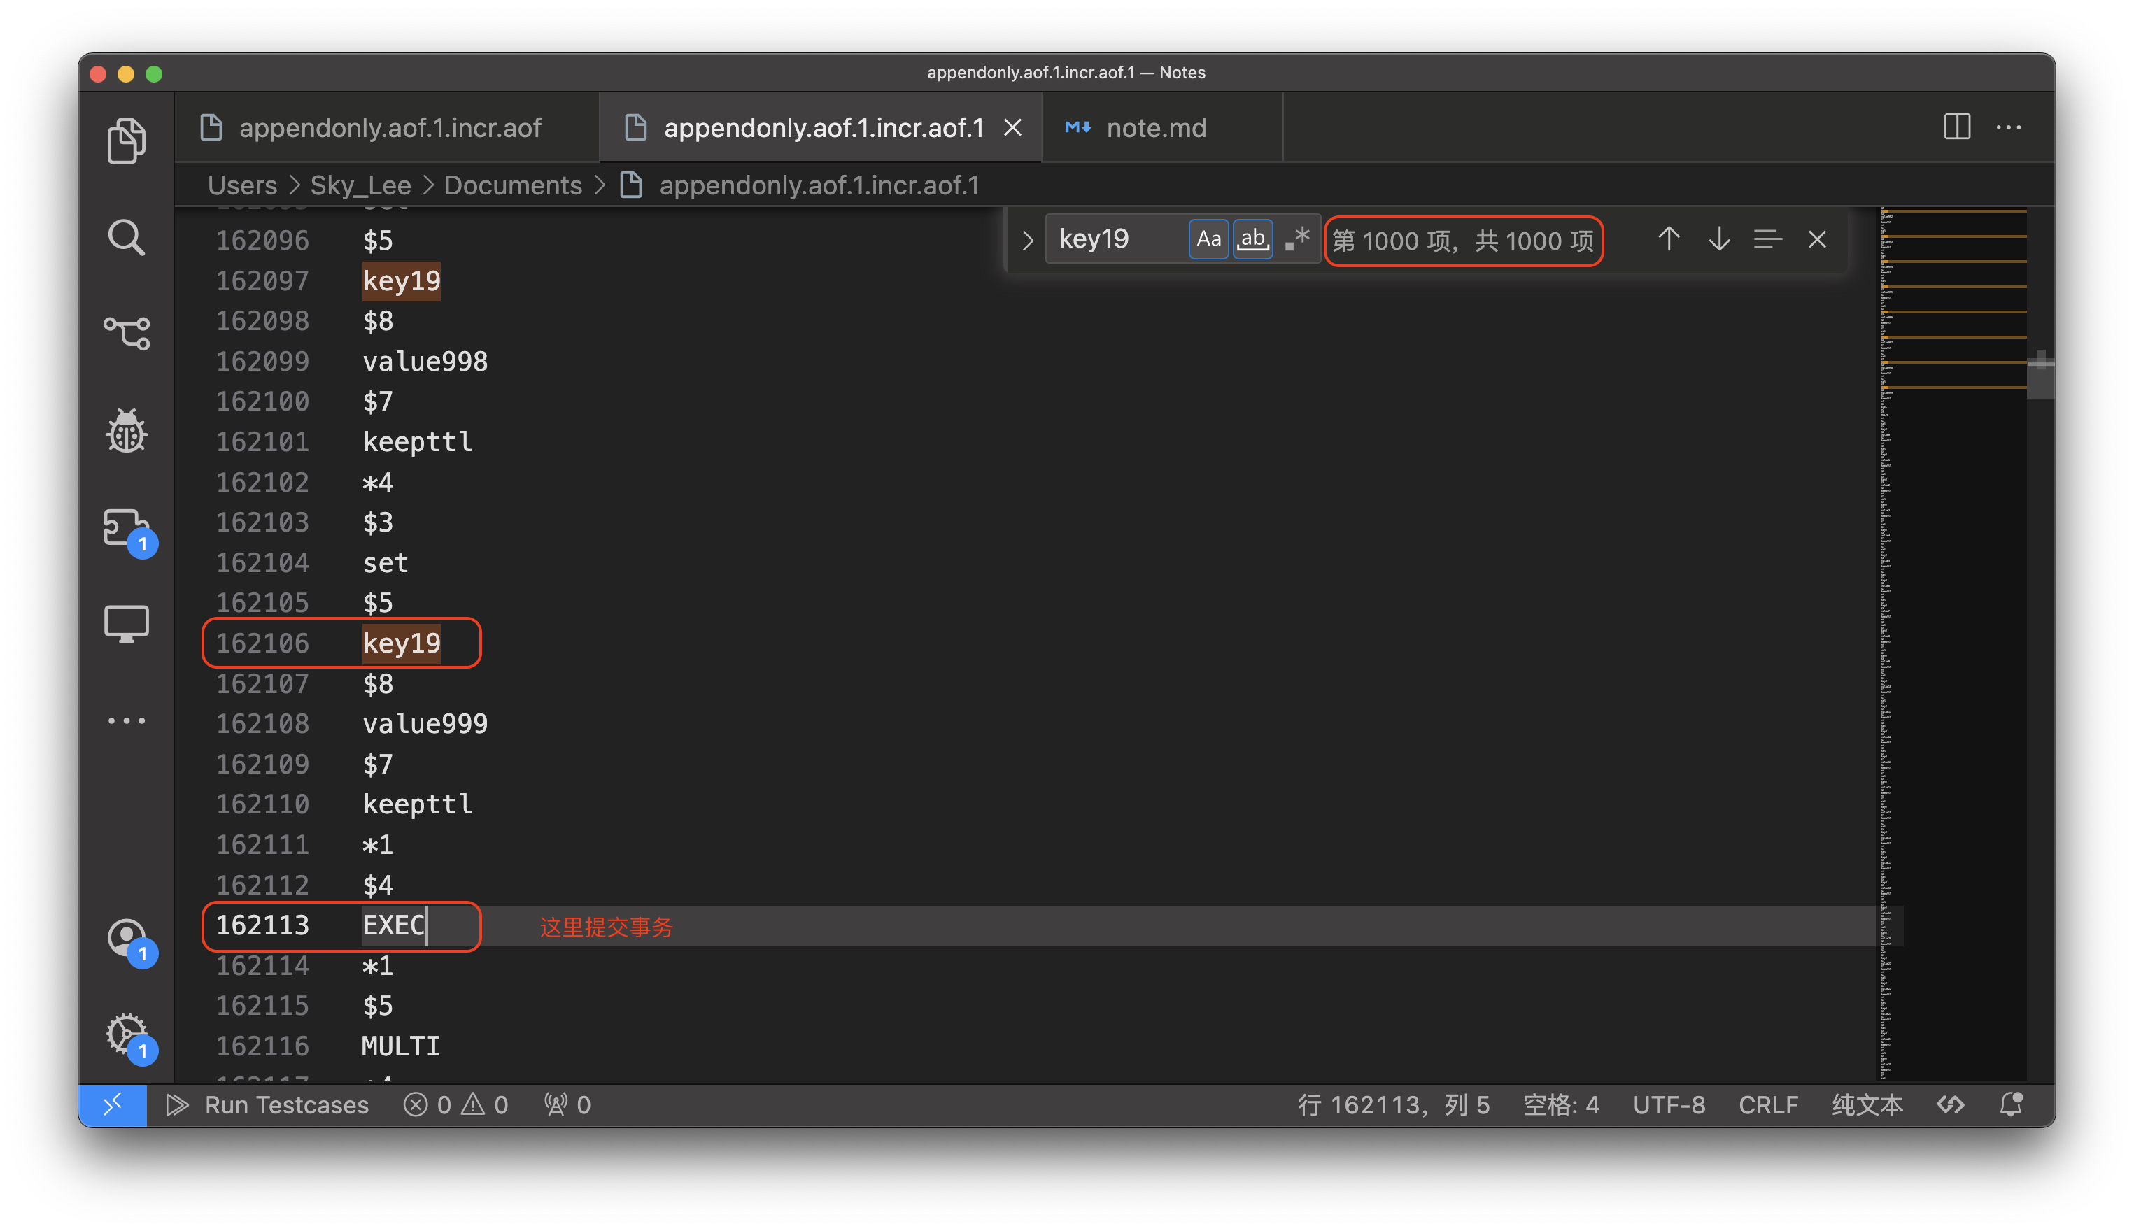Expand the replace field chevron in find widget
2134x1231 pixels.
[x=1027, y=240]
